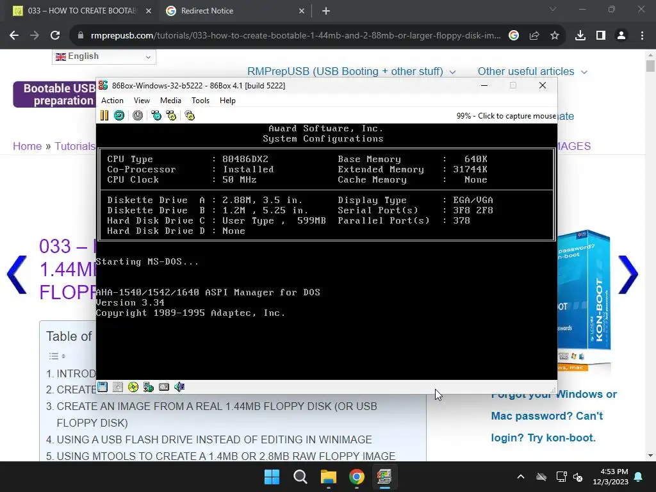Send Ctrl+Alt+Esc via the toolbar icon
The image size is (656, 492).
(x=171, y=115)
